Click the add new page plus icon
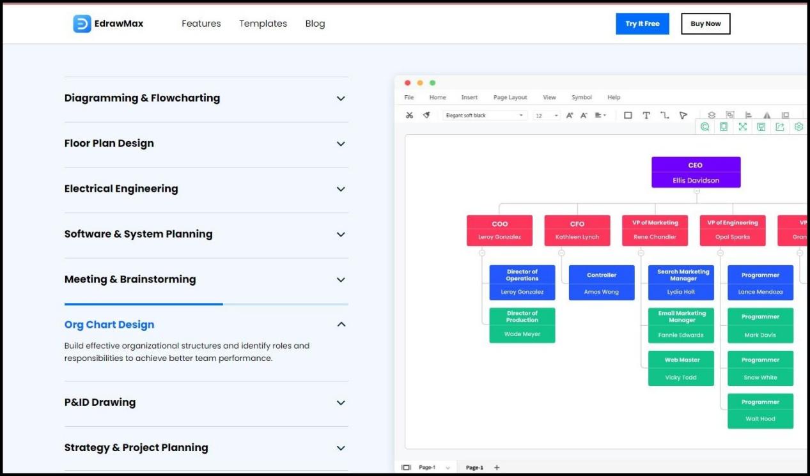Screen dimensions: 810x476 pos(497,468)
